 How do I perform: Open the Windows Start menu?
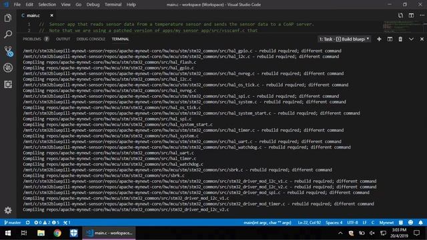tap(8, 233)
